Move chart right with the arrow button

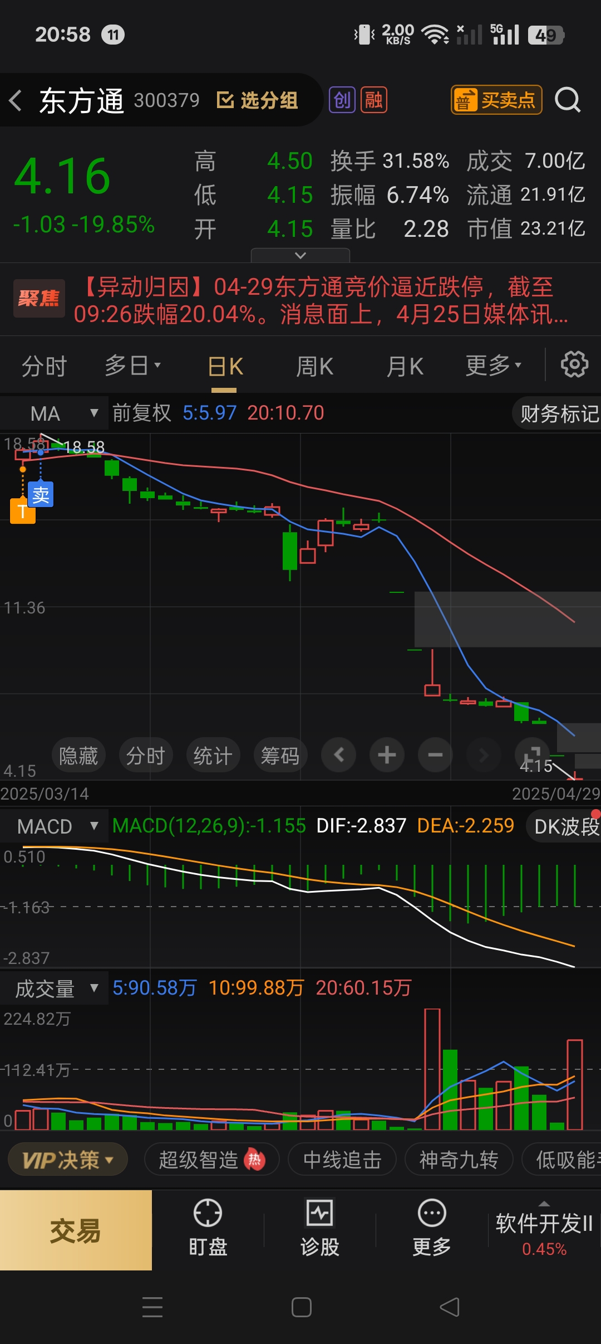(484, 755)
